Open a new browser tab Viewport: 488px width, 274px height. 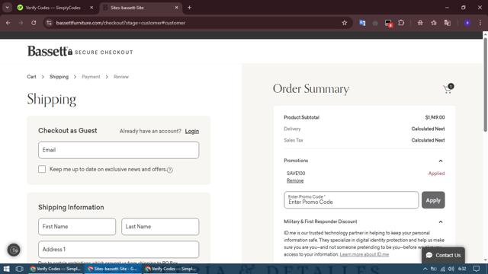pos(189,8)
